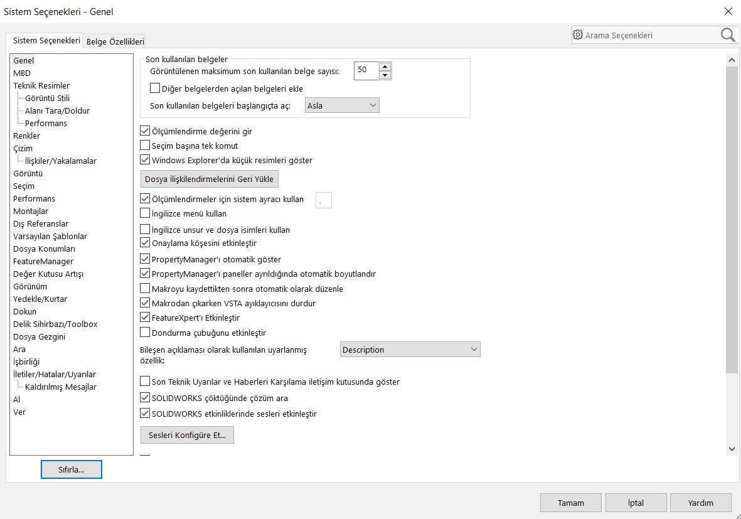
Task: Toggle 'SOLIDWORKS etkinliklerinde sesleri etkinleştir'
Action: [145, 413]
